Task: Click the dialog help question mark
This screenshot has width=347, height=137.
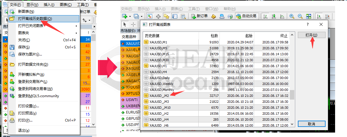Action: click(308, 25)
